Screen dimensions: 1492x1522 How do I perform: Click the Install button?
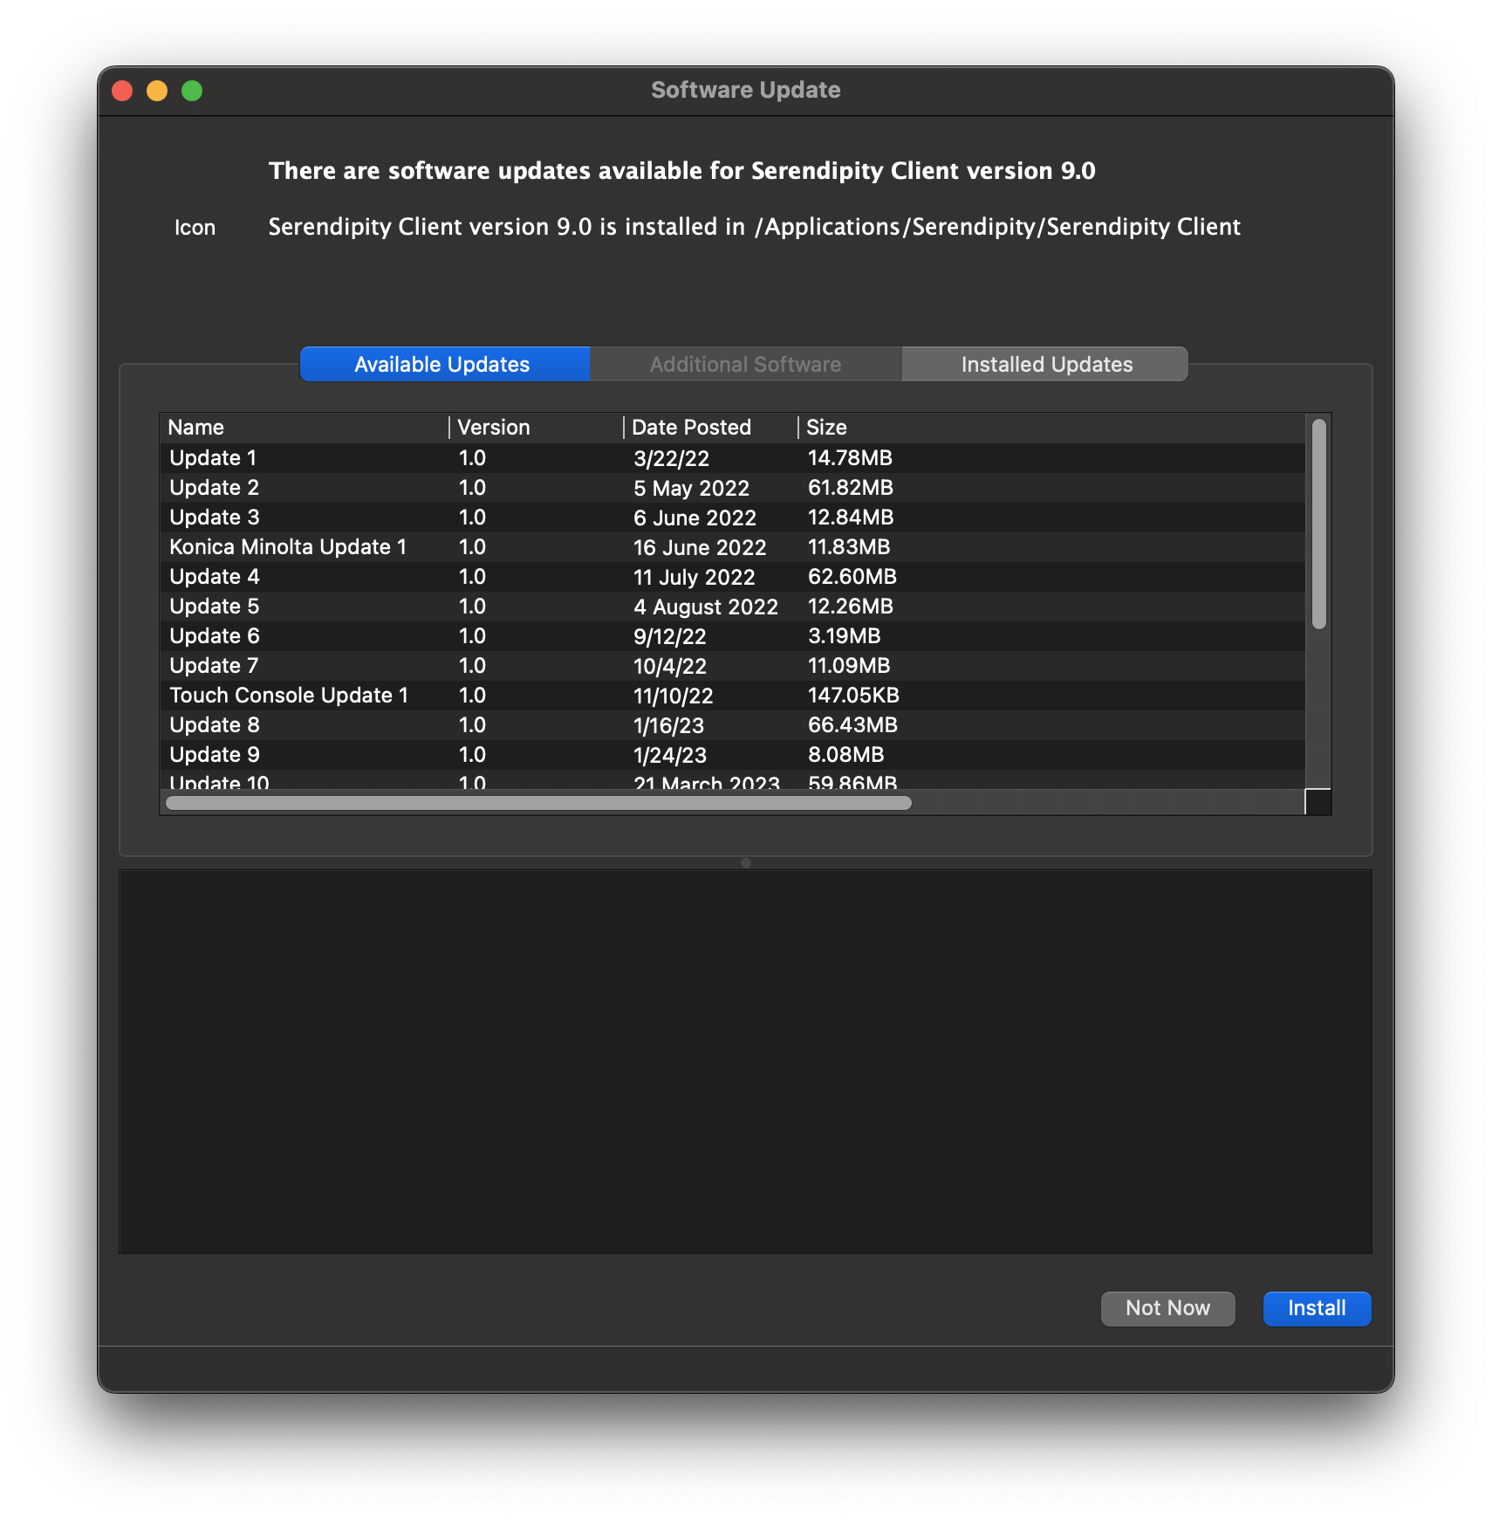[x=1317, y=1308]
